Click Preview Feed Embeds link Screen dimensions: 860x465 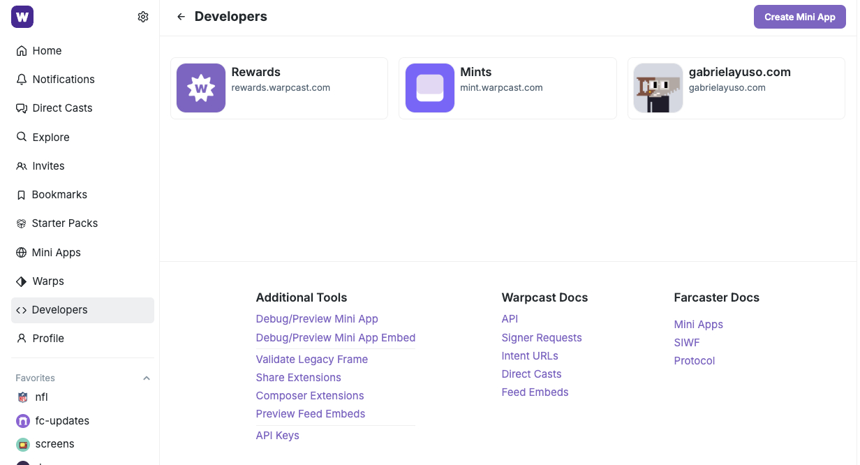(x=311, y=413)
